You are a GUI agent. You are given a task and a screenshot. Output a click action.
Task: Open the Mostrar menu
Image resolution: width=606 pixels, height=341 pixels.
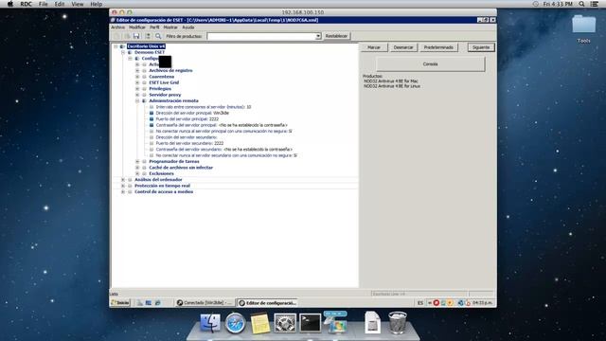[x=170, y=27]
